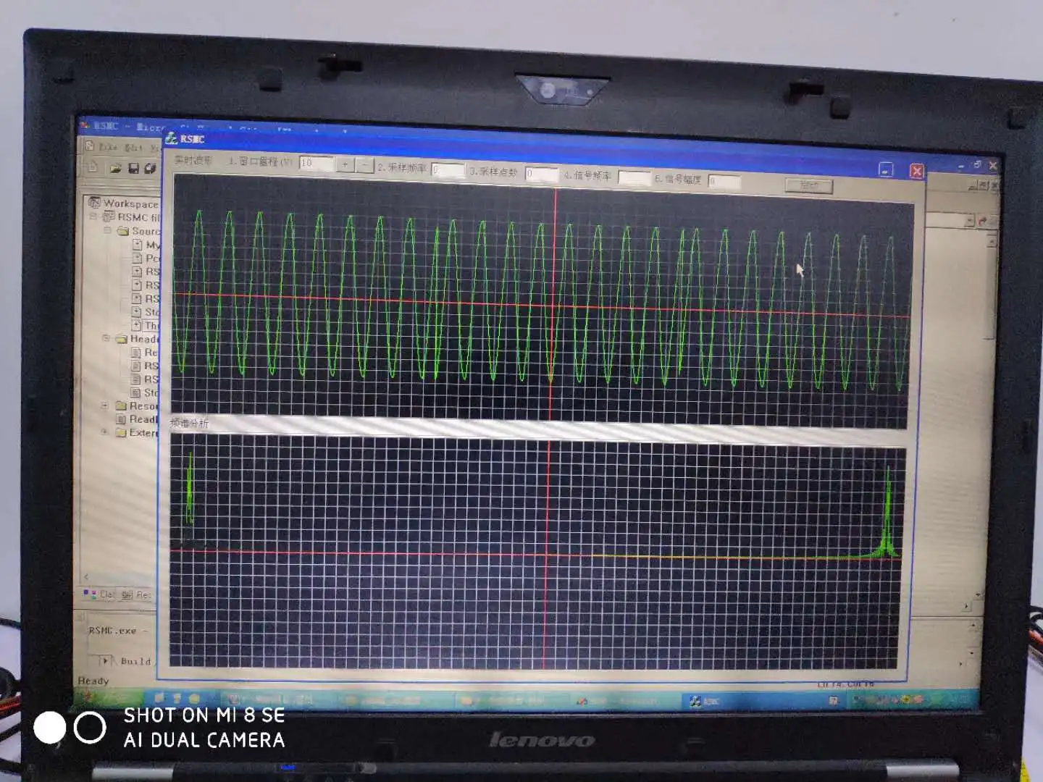Select the Resource Files folder in workspace tree
The image size is (1043, 782).
[x=137, y=406]
